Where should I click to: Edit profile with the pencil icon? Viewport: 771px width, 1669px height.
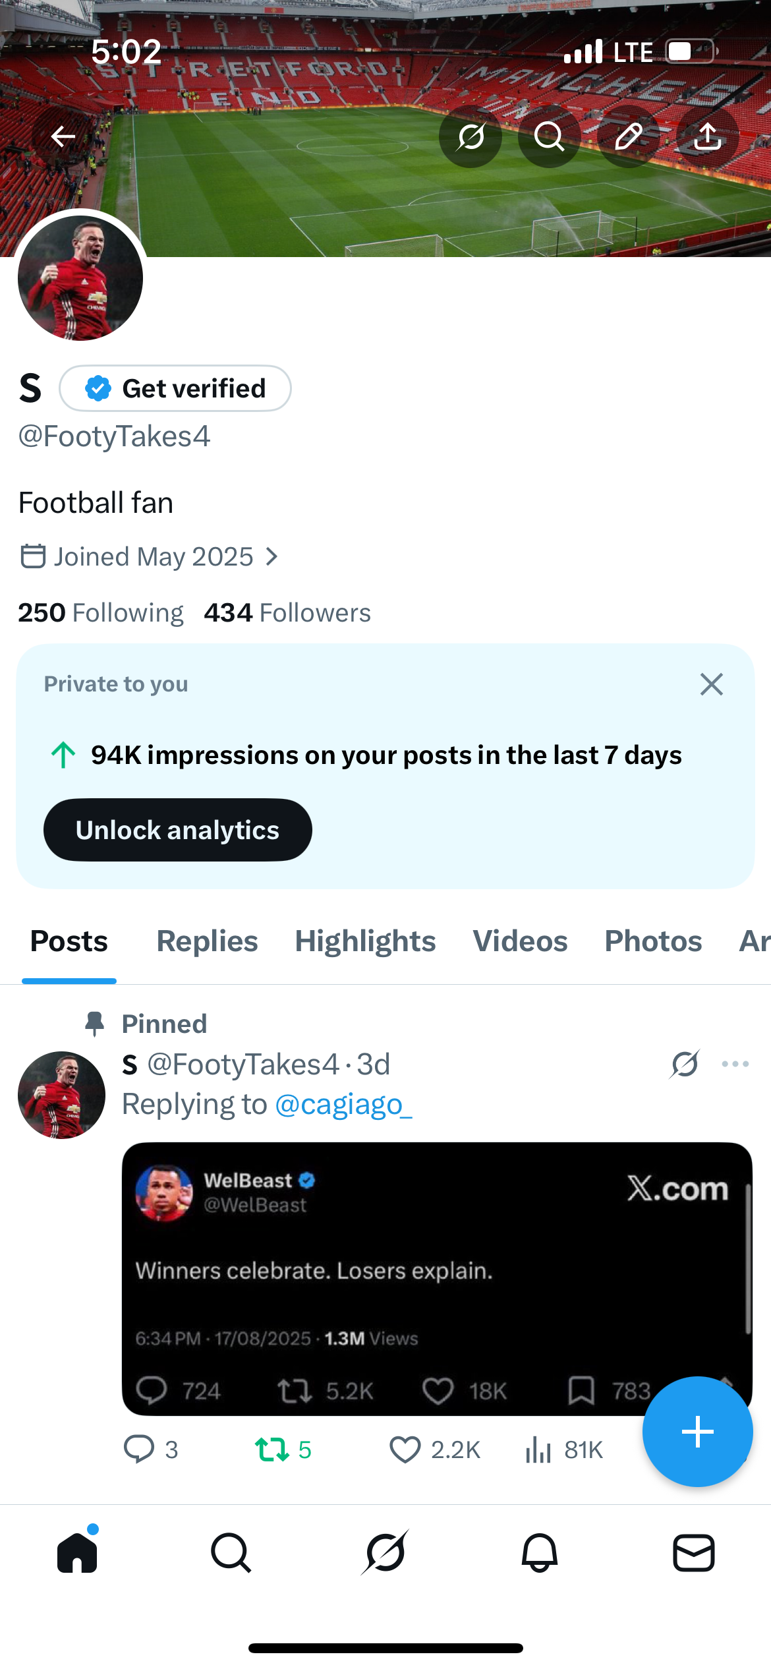(x=628, y=136)
